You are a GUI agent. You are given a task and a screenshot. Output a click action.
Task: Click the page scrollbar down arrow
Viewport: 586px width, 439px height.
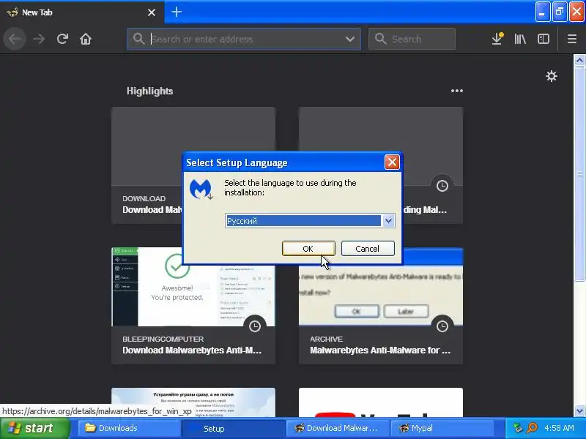tap(579, 410)
